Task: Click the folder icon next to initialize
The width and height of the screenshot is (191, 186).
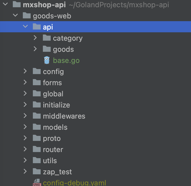Action: (x=37, y=105)
